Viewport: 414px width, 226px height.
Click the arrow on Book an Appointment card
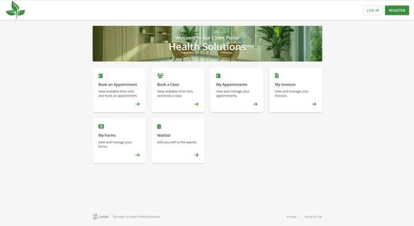click(x=138, y=104)
